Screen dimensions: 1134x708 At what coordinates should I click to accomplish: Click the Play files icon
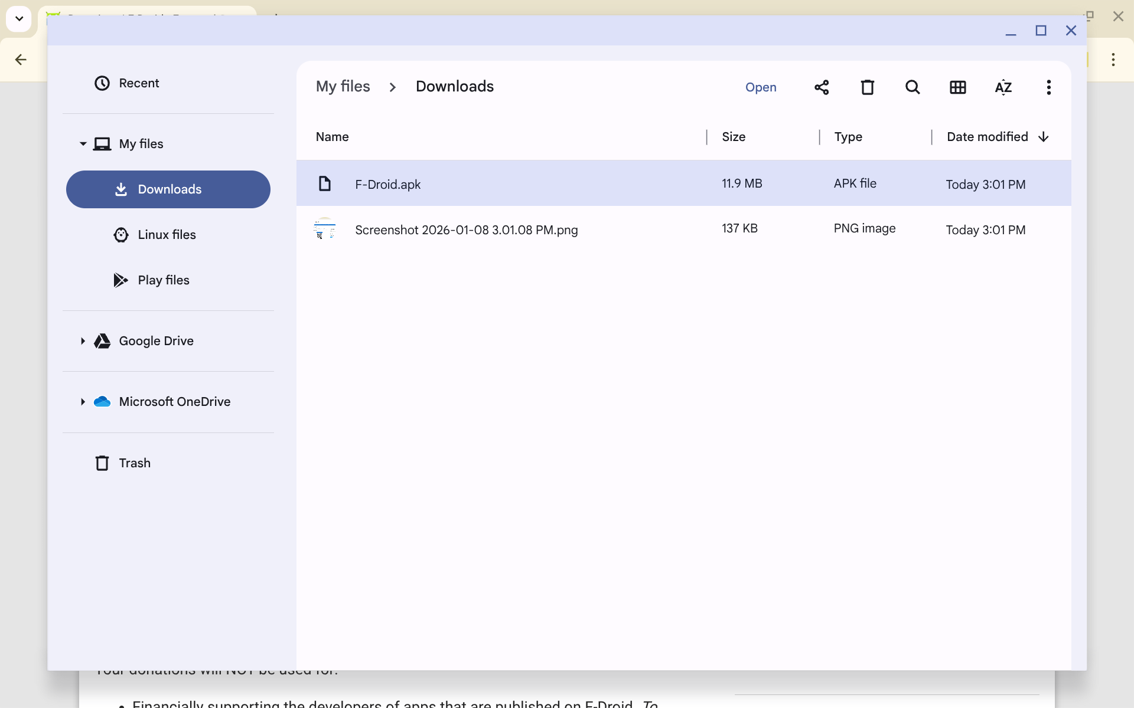(121, 280)
